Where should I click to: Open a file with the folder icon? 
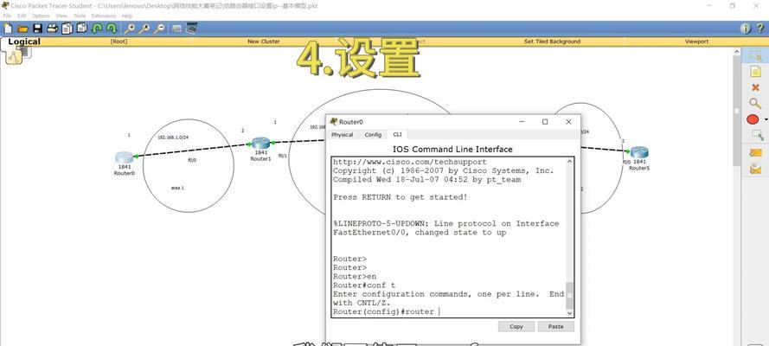22,29
